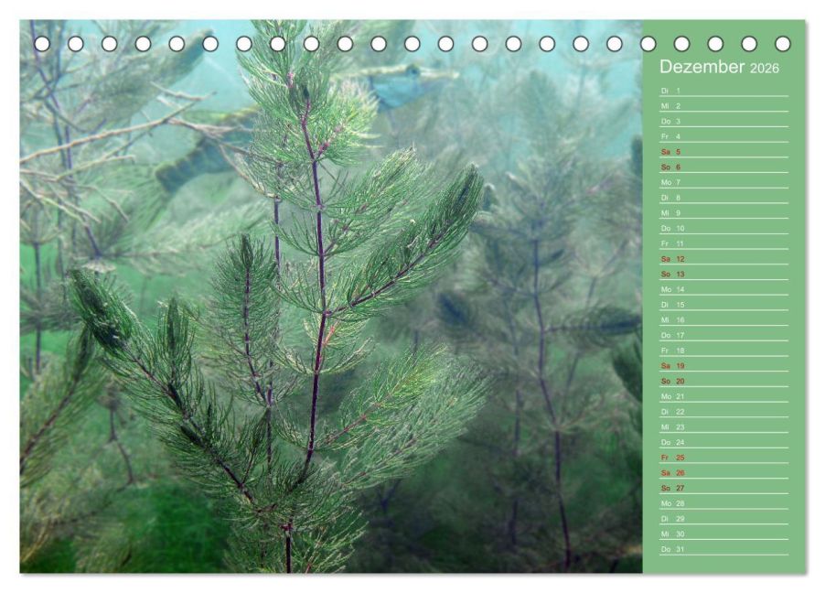
Task: Select the Mo 7 date row
Action: 724,182
